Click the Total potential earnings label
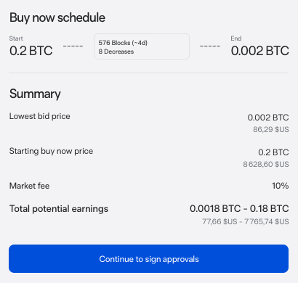Viewport: 298px width, 283px height. [59, 209]
